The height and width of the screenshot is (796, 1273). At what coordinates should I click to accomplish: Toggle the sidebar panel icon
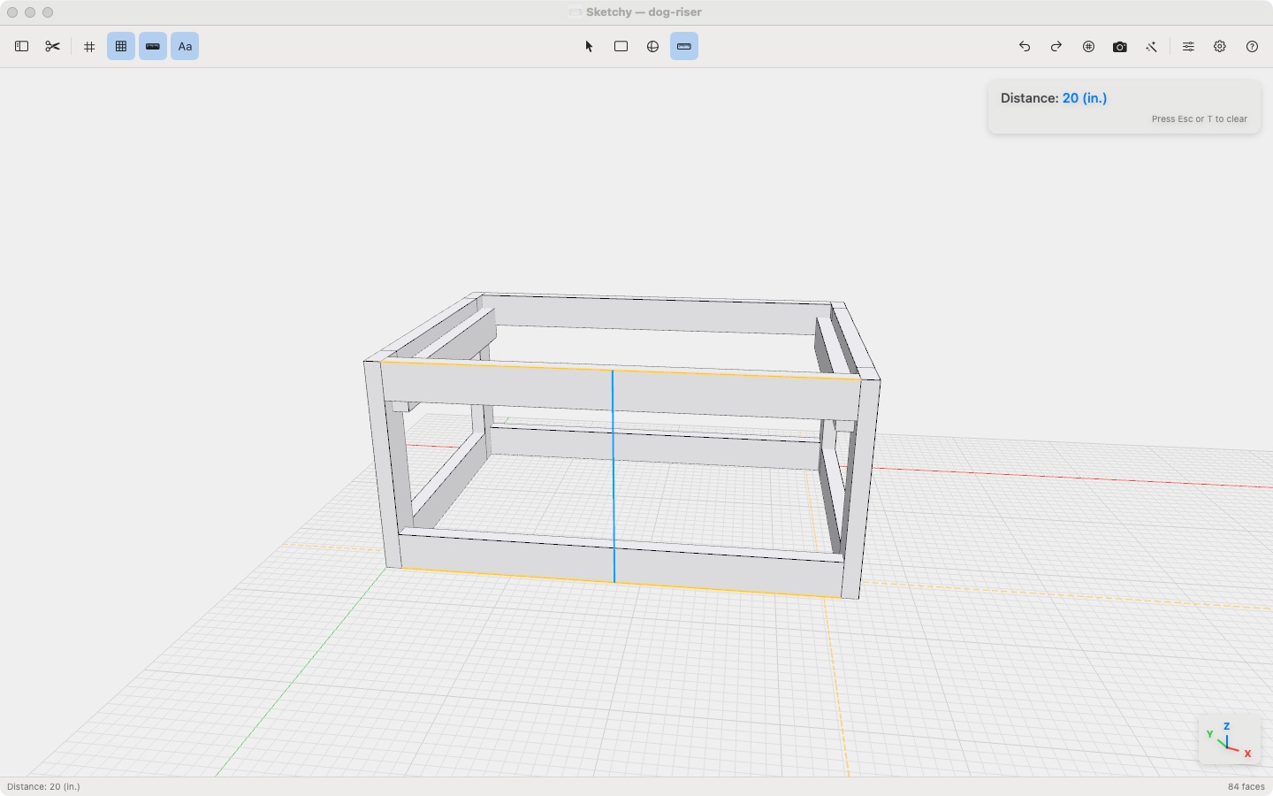[22, 47]
